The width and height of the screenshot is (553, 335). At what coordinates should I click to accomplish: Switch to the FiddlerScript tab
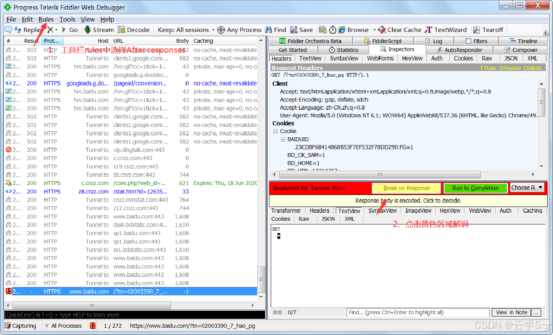point(383,41)
